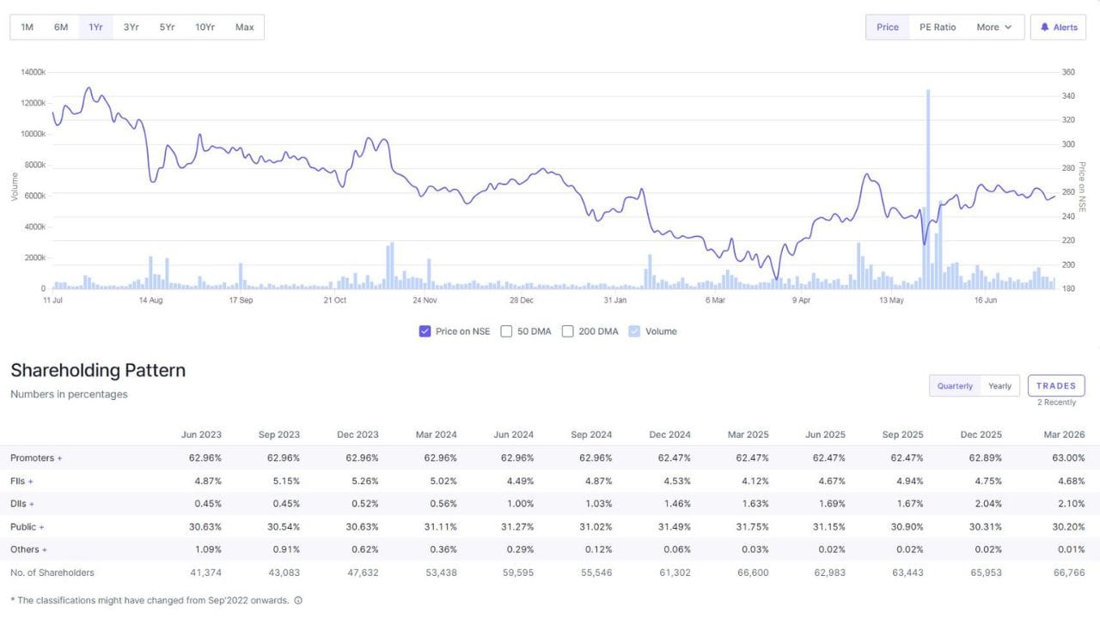Click the chevron arrow on More
The height and width of the screenshot is (618, 1100).
coord(1008,27)
